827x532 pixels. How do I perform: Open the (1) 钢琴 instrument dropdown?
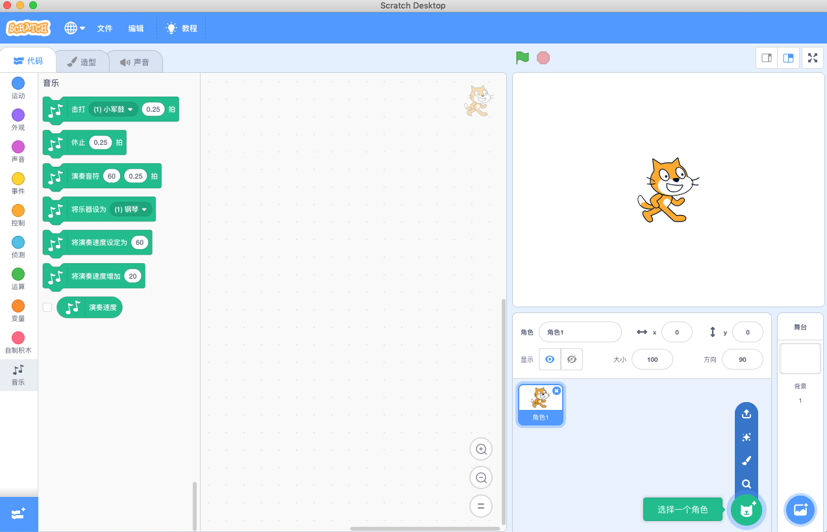131,209
